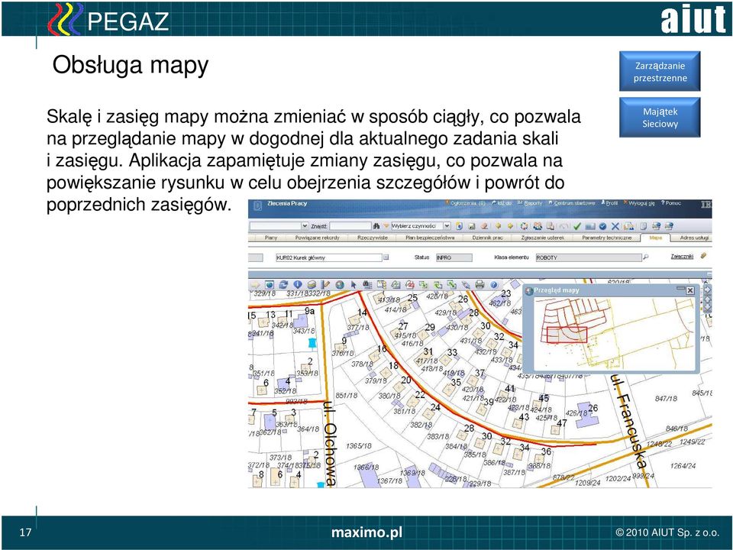Select the ruler and pencil measure tool

click(x=325, y=285)
